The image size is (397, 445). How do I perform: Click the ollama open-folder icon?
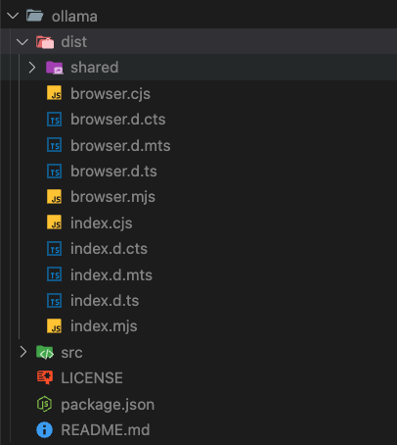click(35, 16)
